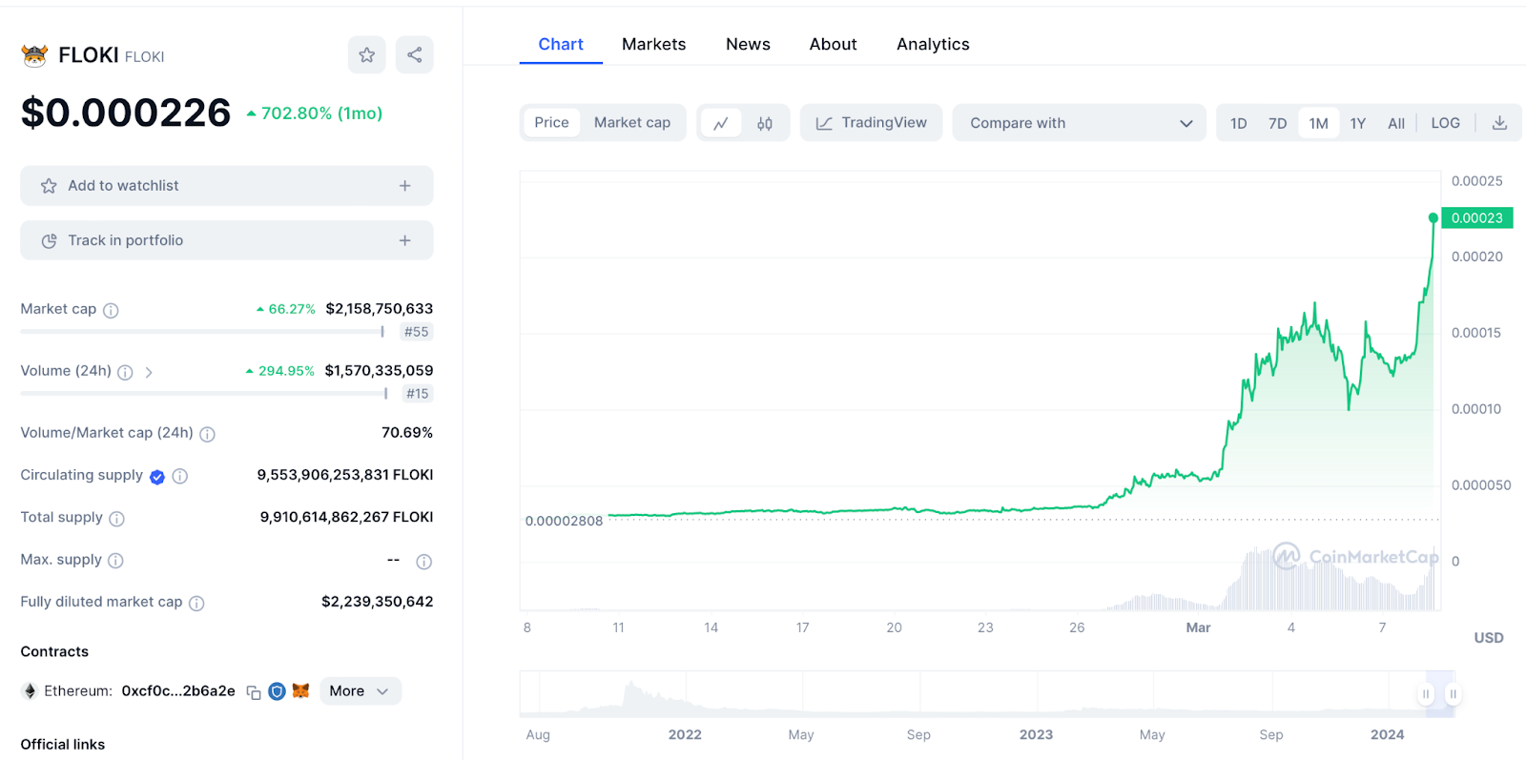Open Volume (24h) info icon

click(125, 372)
